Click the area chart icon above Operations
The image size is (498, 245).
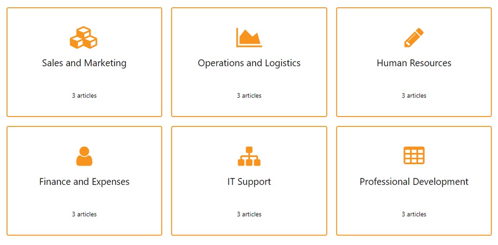click(249, 38)
